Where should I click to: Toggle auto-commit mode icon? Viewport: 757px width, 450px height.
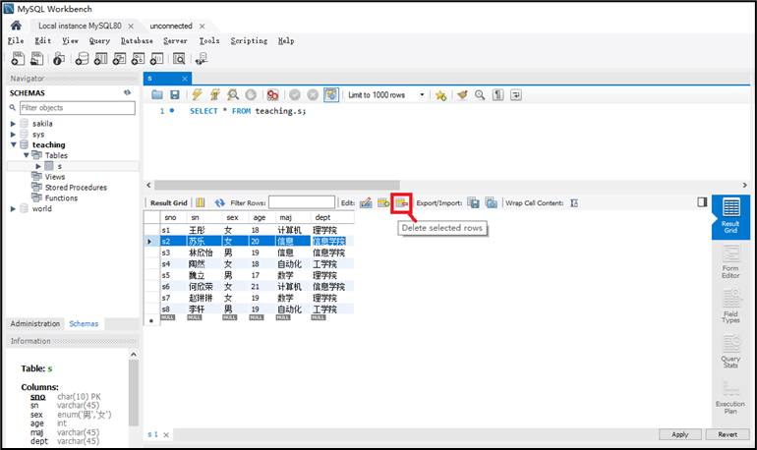tap(331, 95)
